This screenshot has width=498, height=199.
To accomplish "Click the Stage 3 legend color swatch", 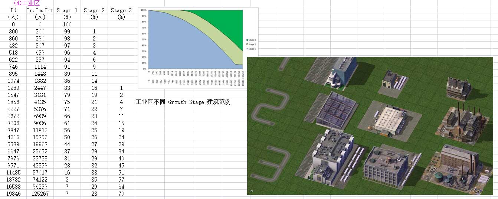I will click(x=247, y=39).
